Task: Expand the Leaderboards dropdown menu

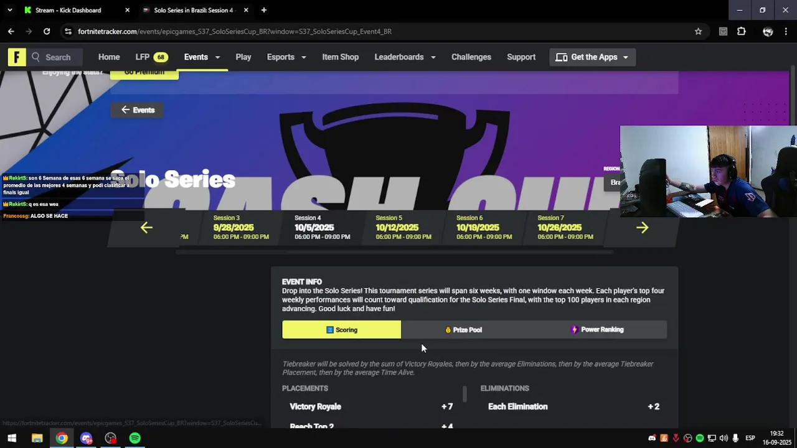Action: tap(405, 57)
